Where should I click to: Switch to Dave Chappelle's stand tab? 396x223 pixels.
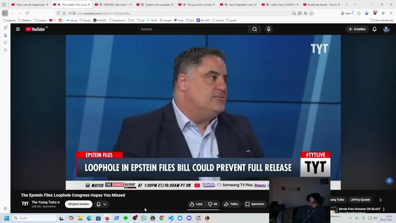239,5
